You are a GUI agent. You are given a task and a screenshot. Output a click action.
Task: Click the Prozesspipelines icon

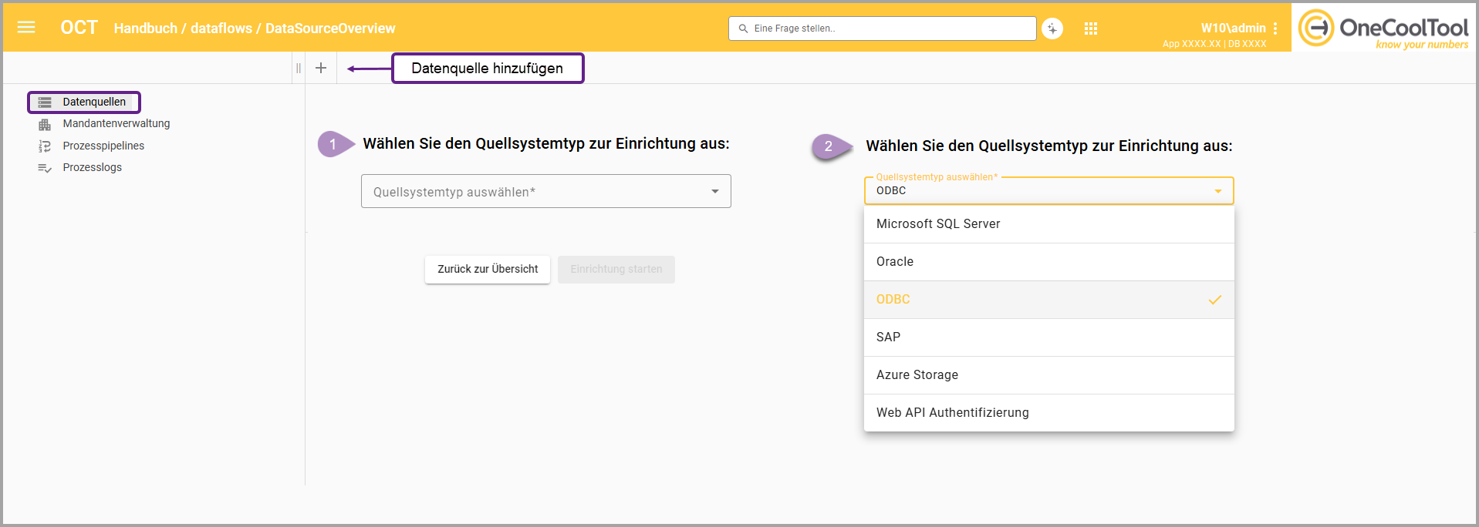coord(45,146)
